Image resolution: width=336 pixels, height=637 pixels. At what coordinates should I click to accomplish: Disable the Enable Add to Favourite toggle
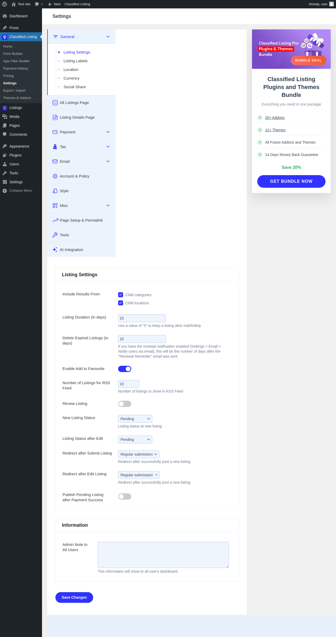coord(125,369)
